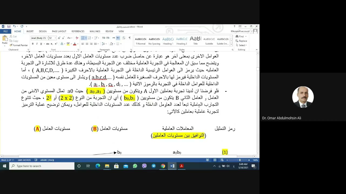Apply the red font color
Image resolution: width=346 pixels, height=194 pixels.
click(x=75, y=44)
